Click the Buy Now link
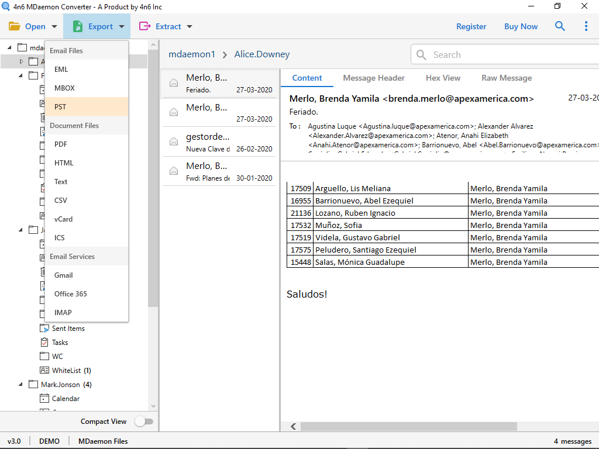This screenshot has width=599, height=449. click(x=521, y=26)
